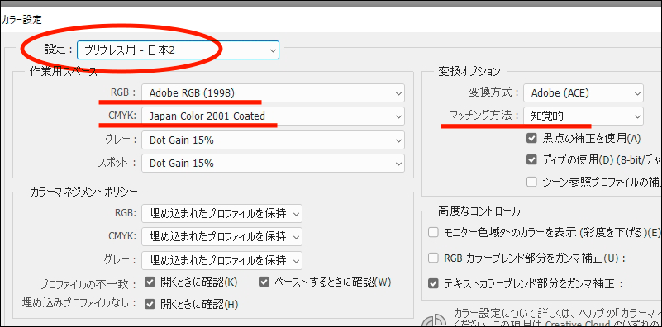Open the RGB color management policy dropdown
Viewport: 662px width, 327px height.
click(221, 214)
